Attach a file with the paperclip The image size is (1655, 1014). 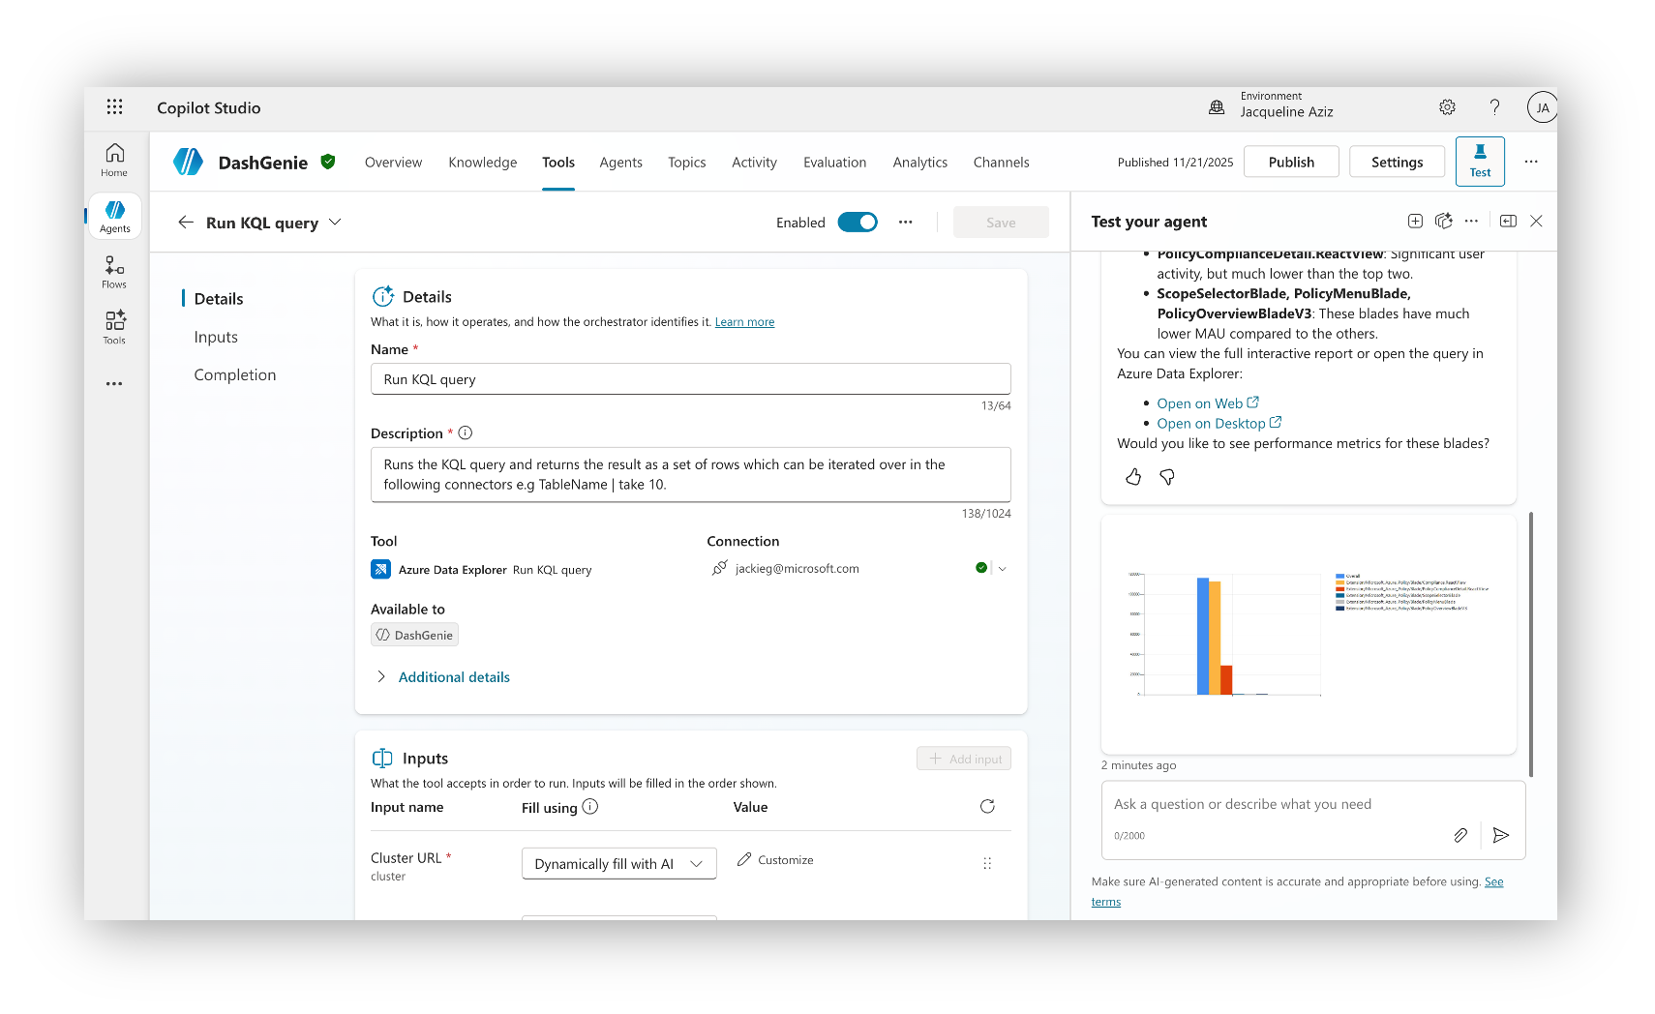click(x=1460, y=835)
